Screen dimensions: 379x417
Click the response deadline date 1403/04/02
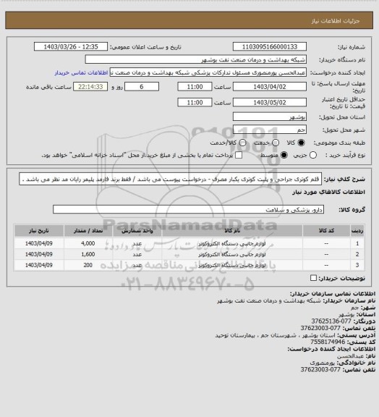click(270, 87)
